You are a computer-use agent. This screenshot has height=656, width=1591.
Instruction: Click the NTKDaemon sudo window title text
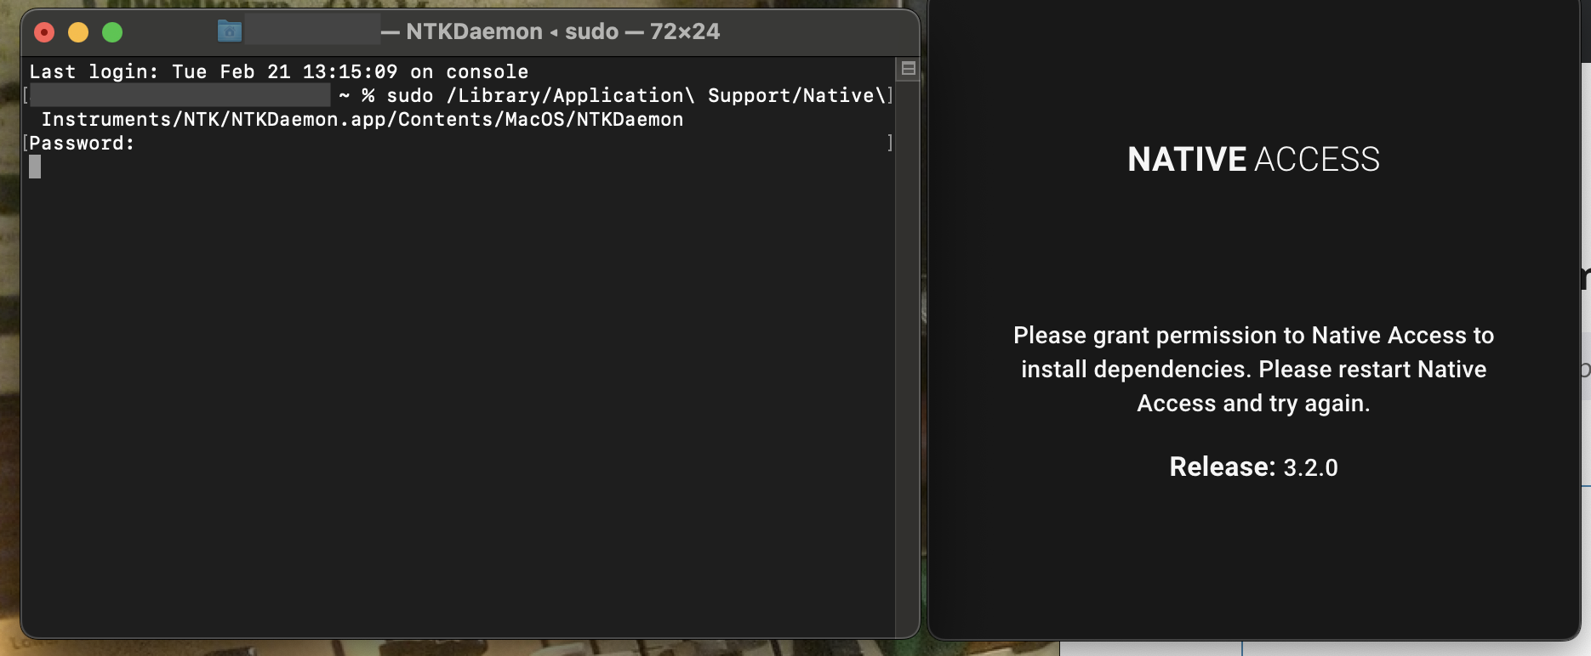click(562, 31)
